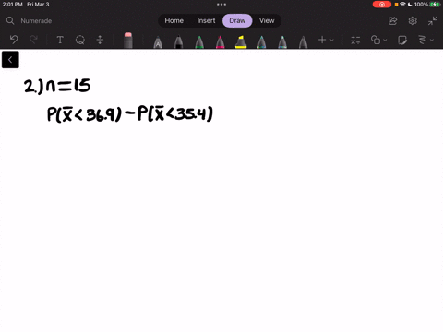Go back with the left chevron button
This screenshot has height=332, width=443.
click(x=10, y=60)
